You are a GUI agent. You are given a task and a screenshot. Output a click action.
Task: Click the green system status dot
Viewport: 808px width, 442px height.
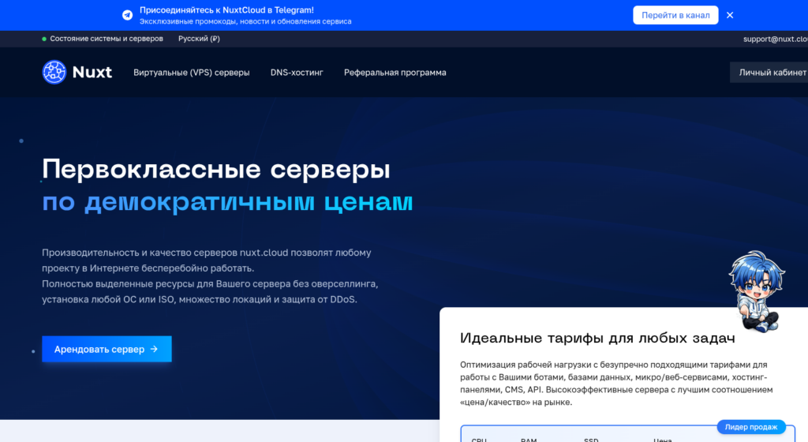[44, 39]
